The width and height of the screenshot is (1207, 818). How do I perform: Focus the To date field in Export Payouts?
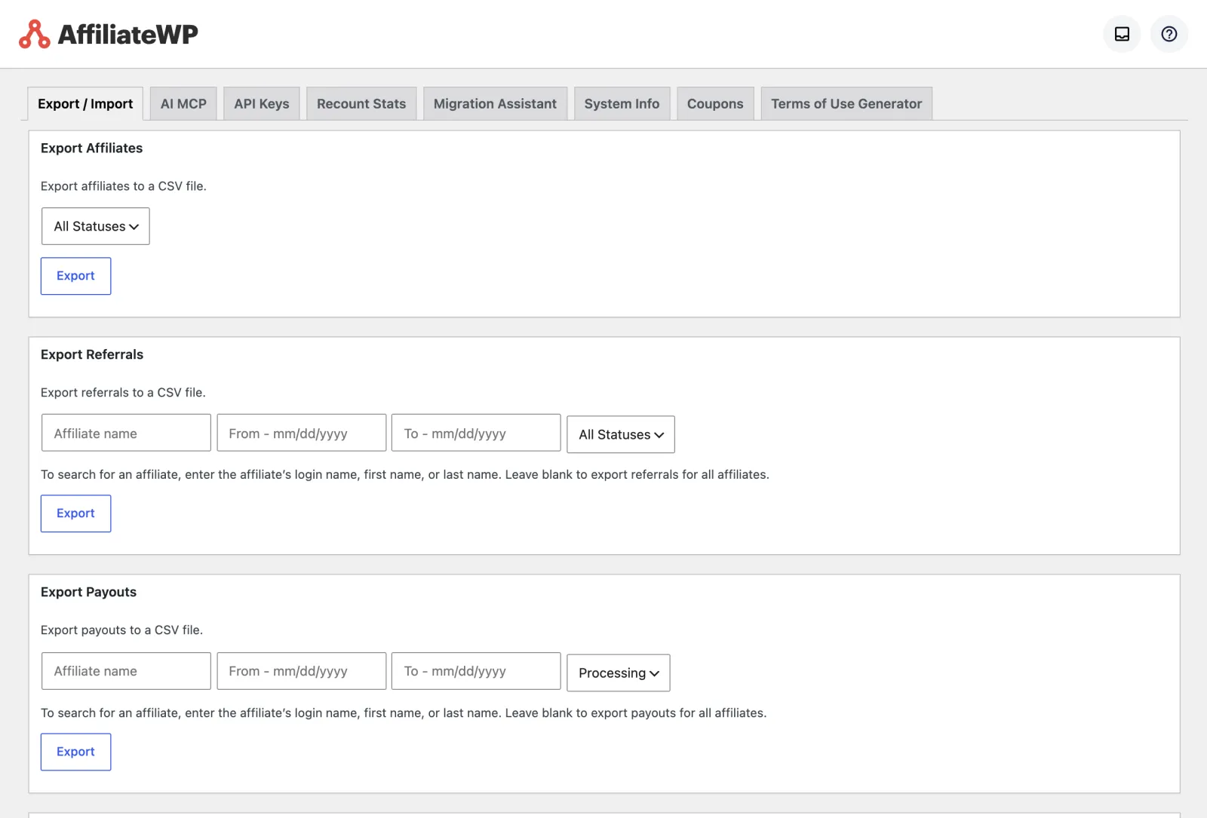click(x=476, y=671)
